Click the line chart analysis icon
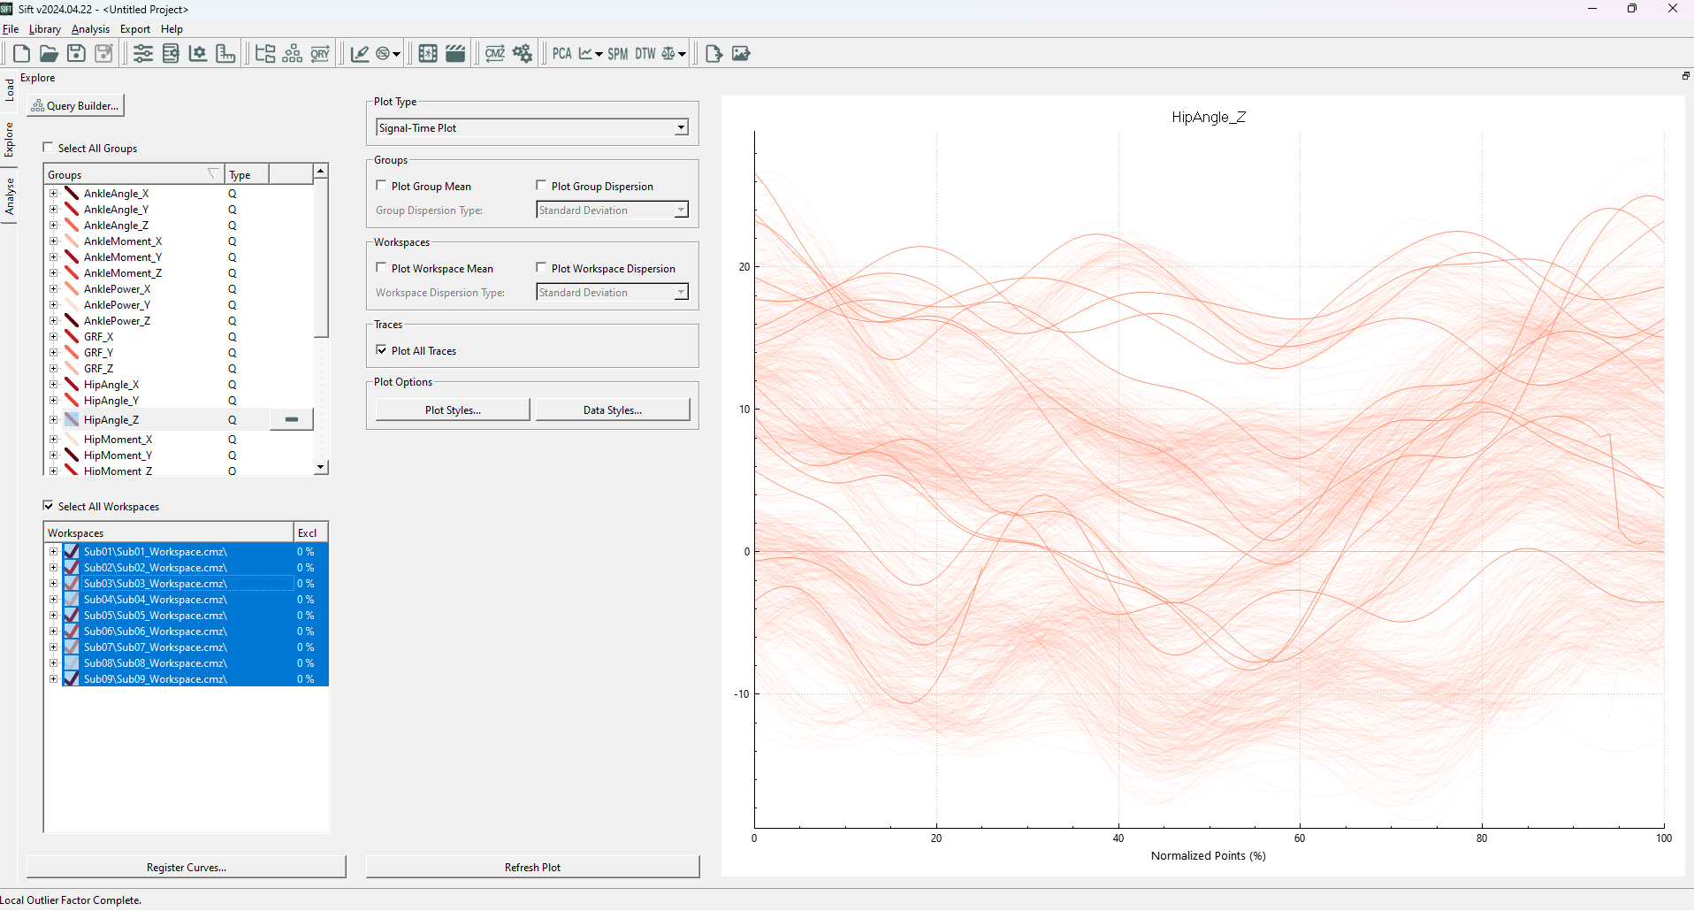Image resolution: width=1694 pixels, height=911 pixels. pos(585,54)
